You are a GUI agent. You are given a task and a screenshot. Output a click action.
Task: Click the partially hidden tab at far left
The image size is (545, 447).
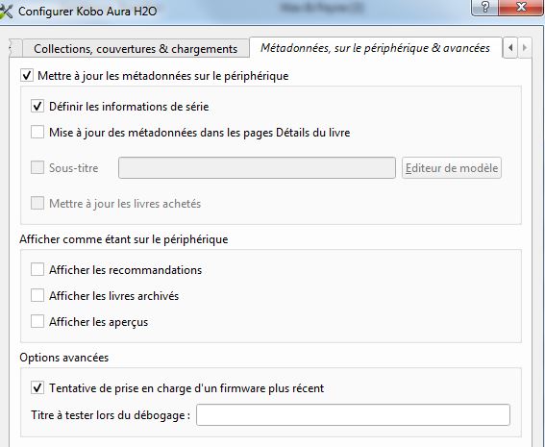point(15,49)
